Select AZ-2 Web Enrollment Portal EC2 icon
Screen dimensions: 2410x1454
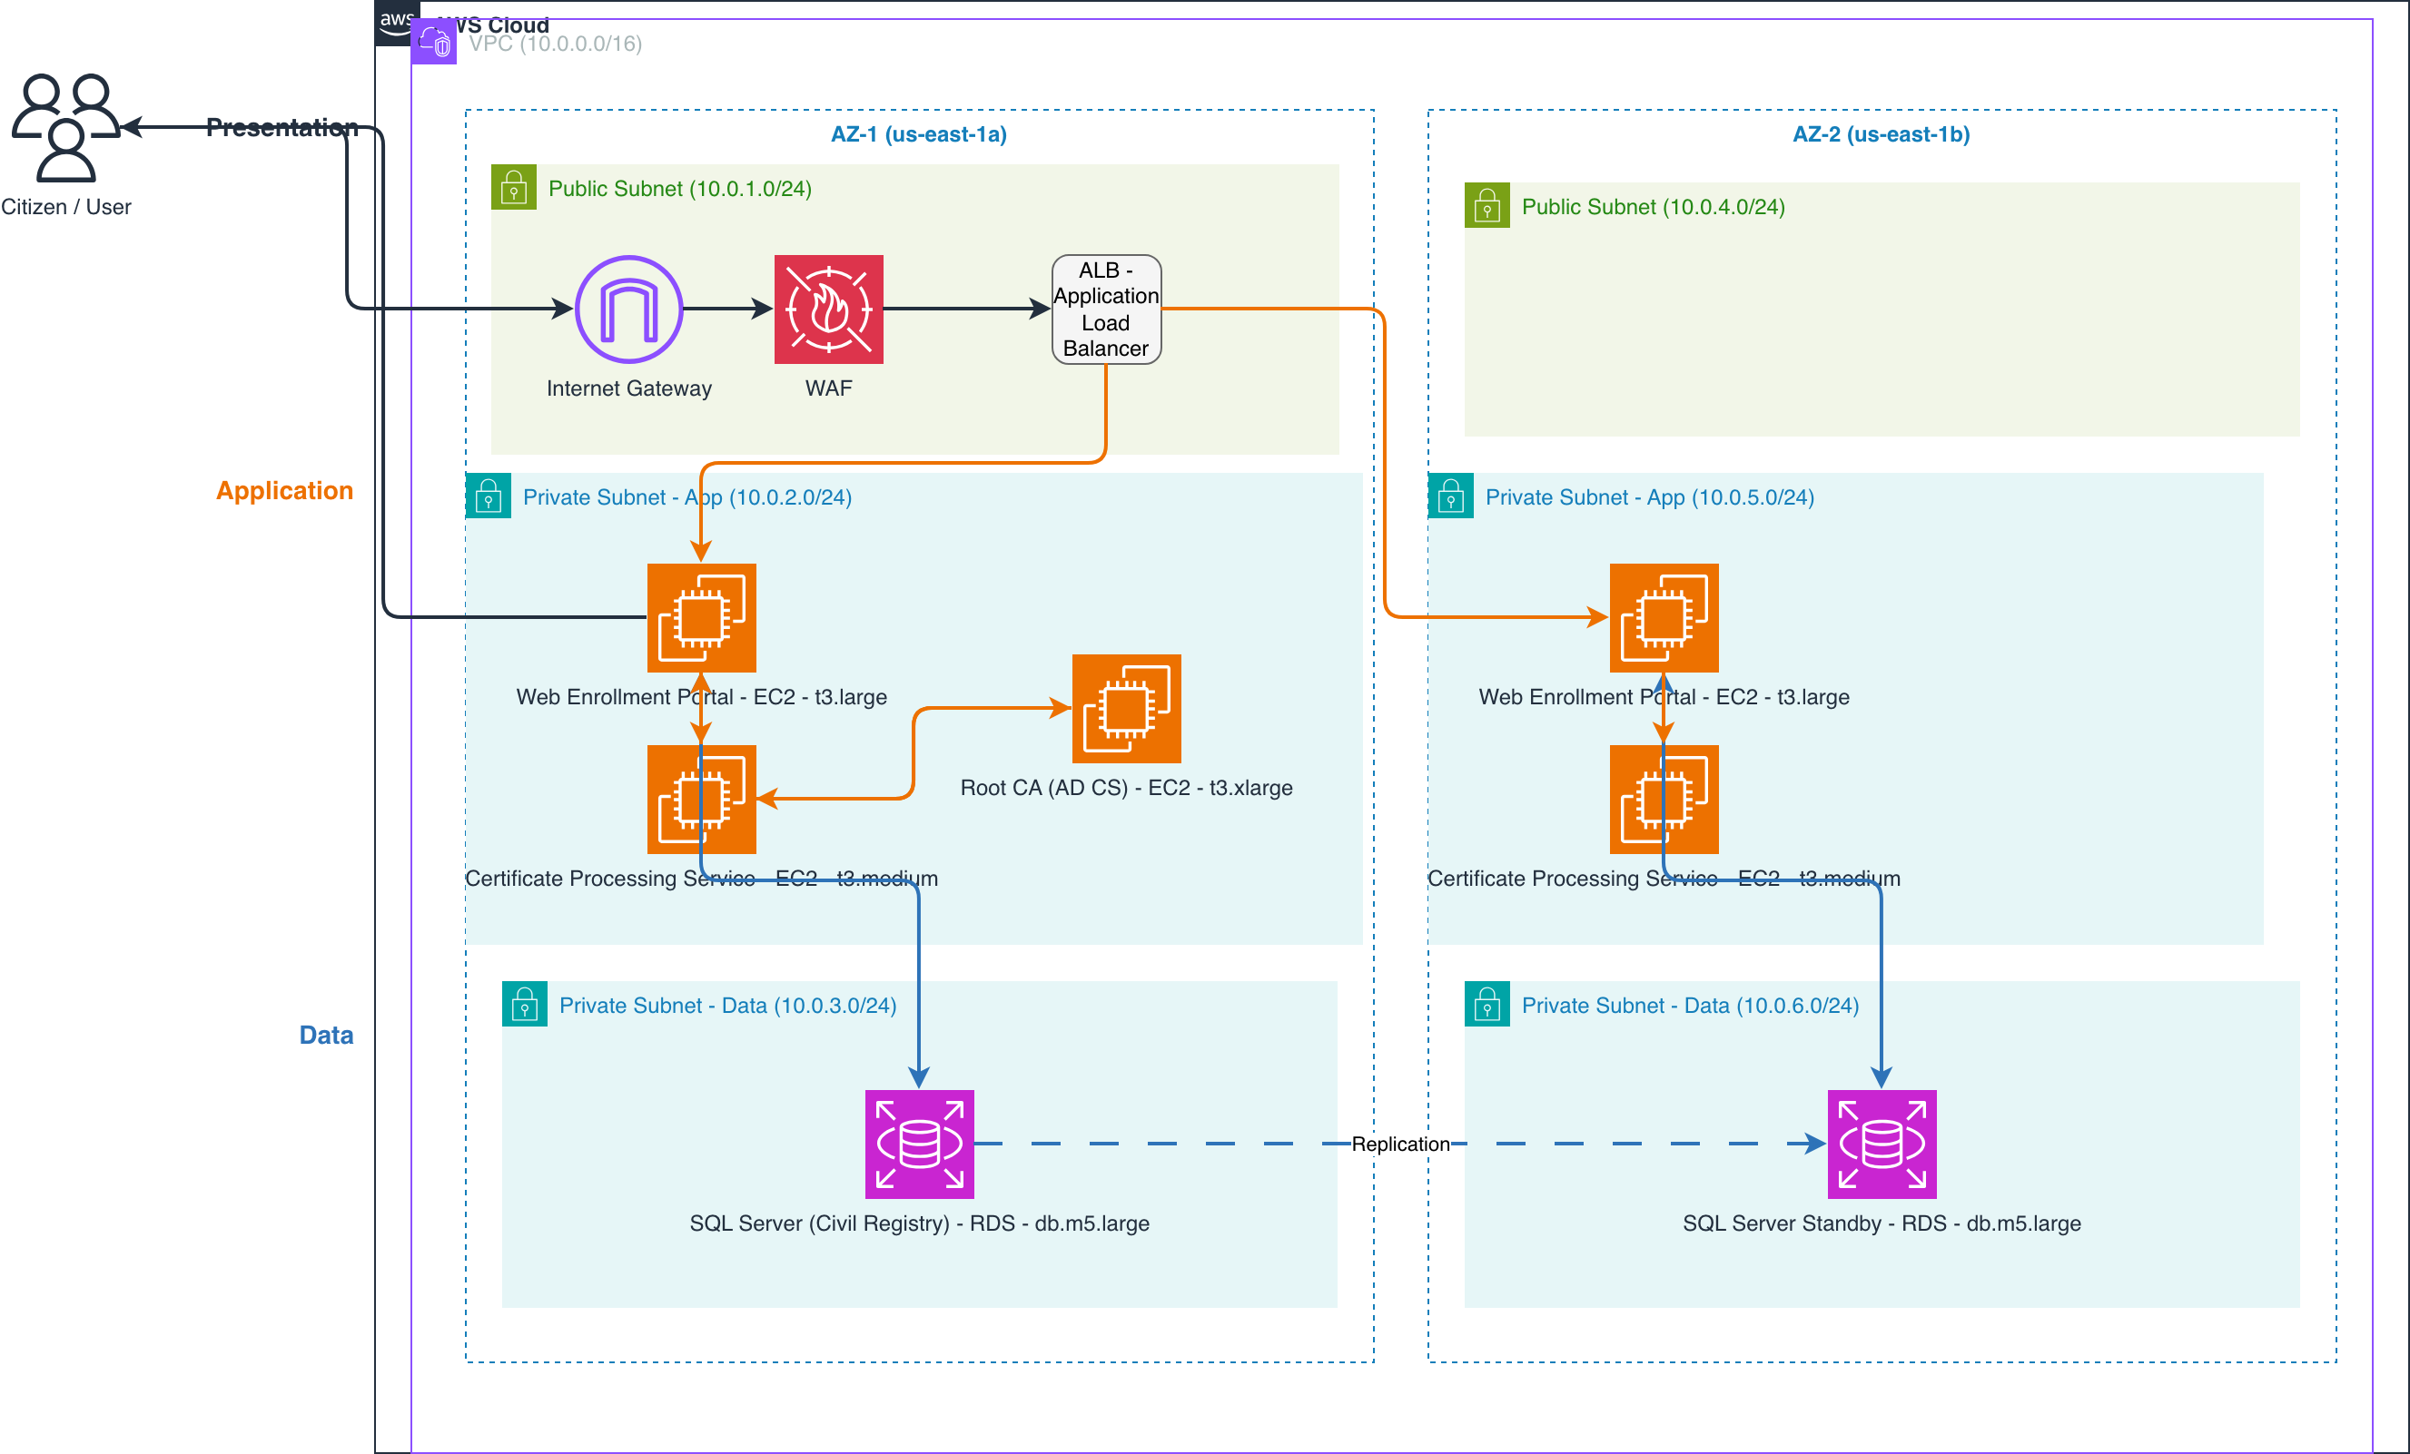pos(1664,617)
